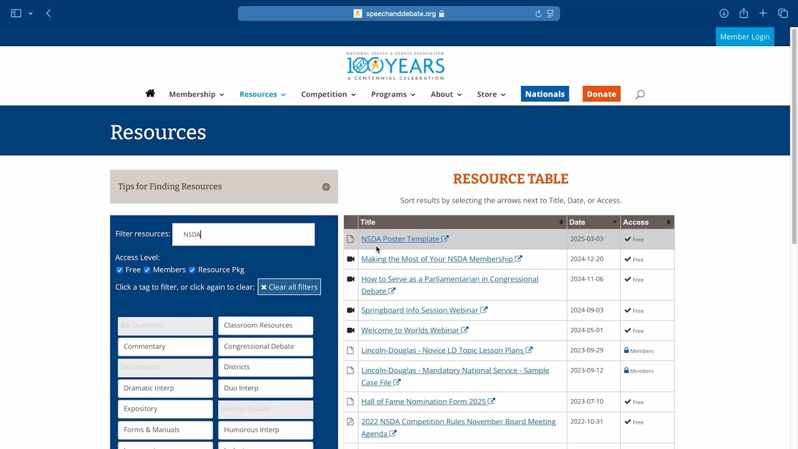This screenshot has width=798, height=449.
Task: Filter by Humorous Interp tag
Action: tap(266, 430)
